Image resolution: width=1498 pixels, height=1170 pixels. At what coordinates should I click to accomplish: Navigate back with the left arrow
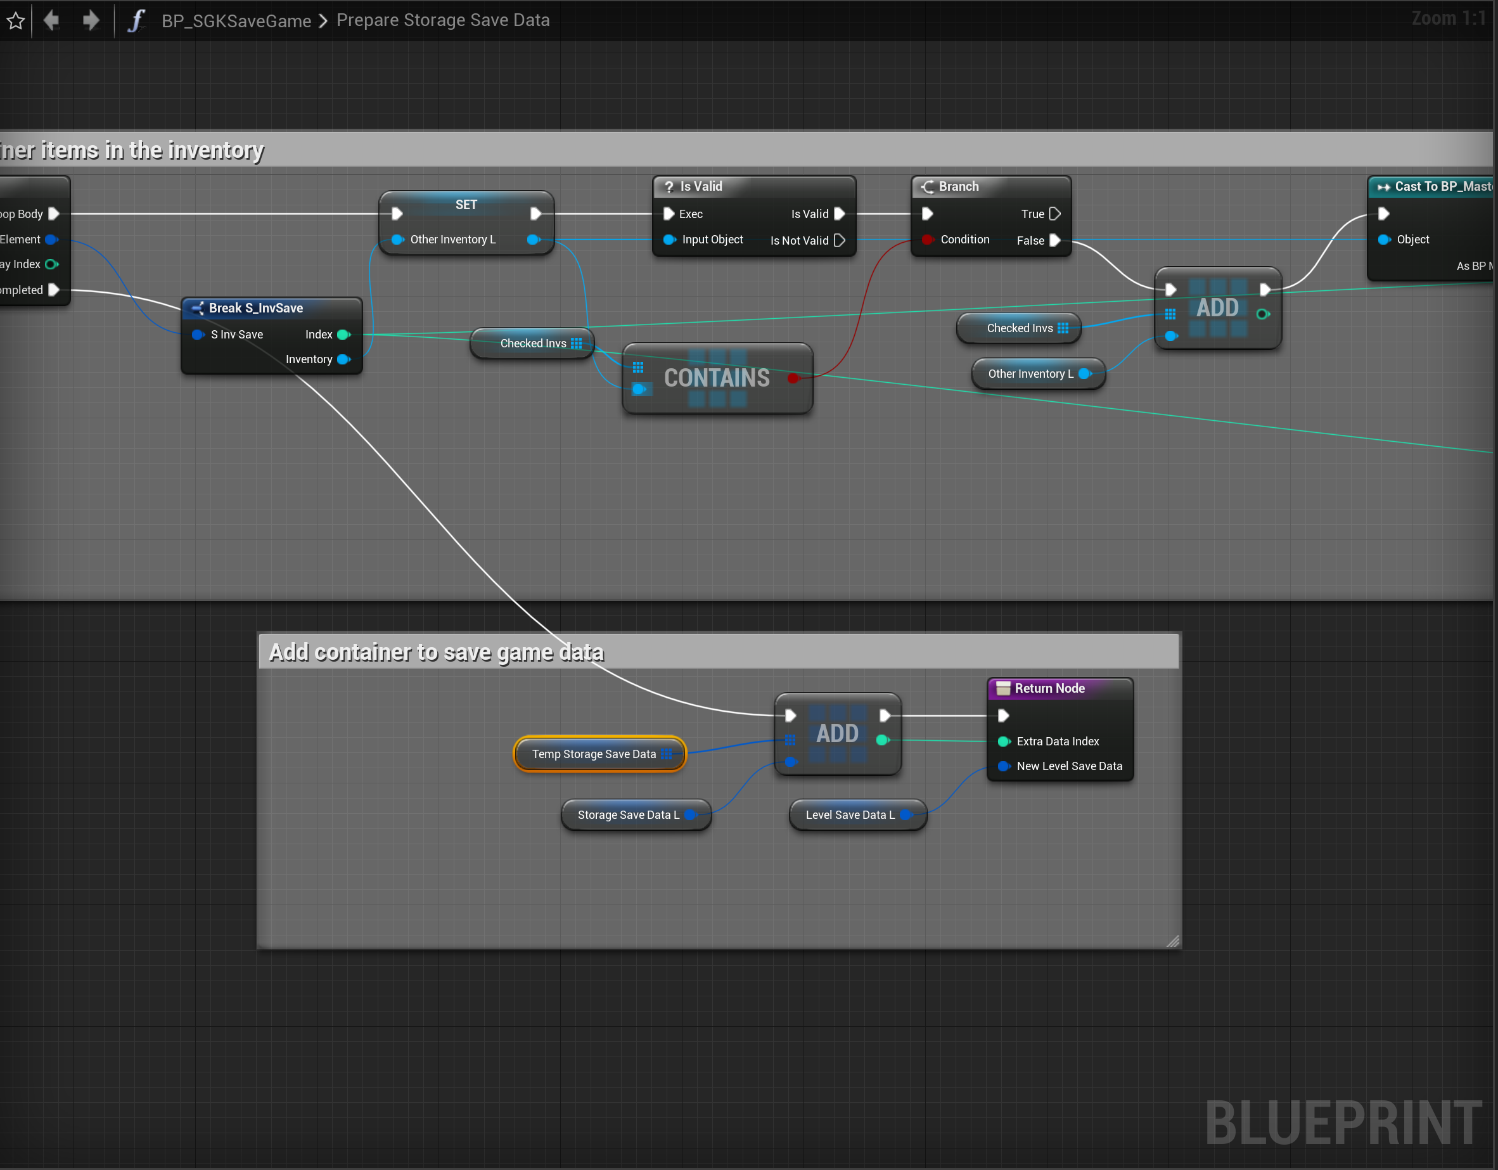[51, 20]
